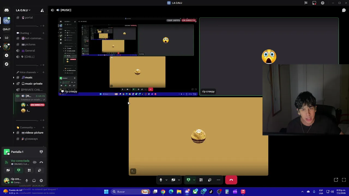Open noise suppression waveform icon near Voz conectada
The width and height of the screenshot is (349, 196).
click(35, 162)
